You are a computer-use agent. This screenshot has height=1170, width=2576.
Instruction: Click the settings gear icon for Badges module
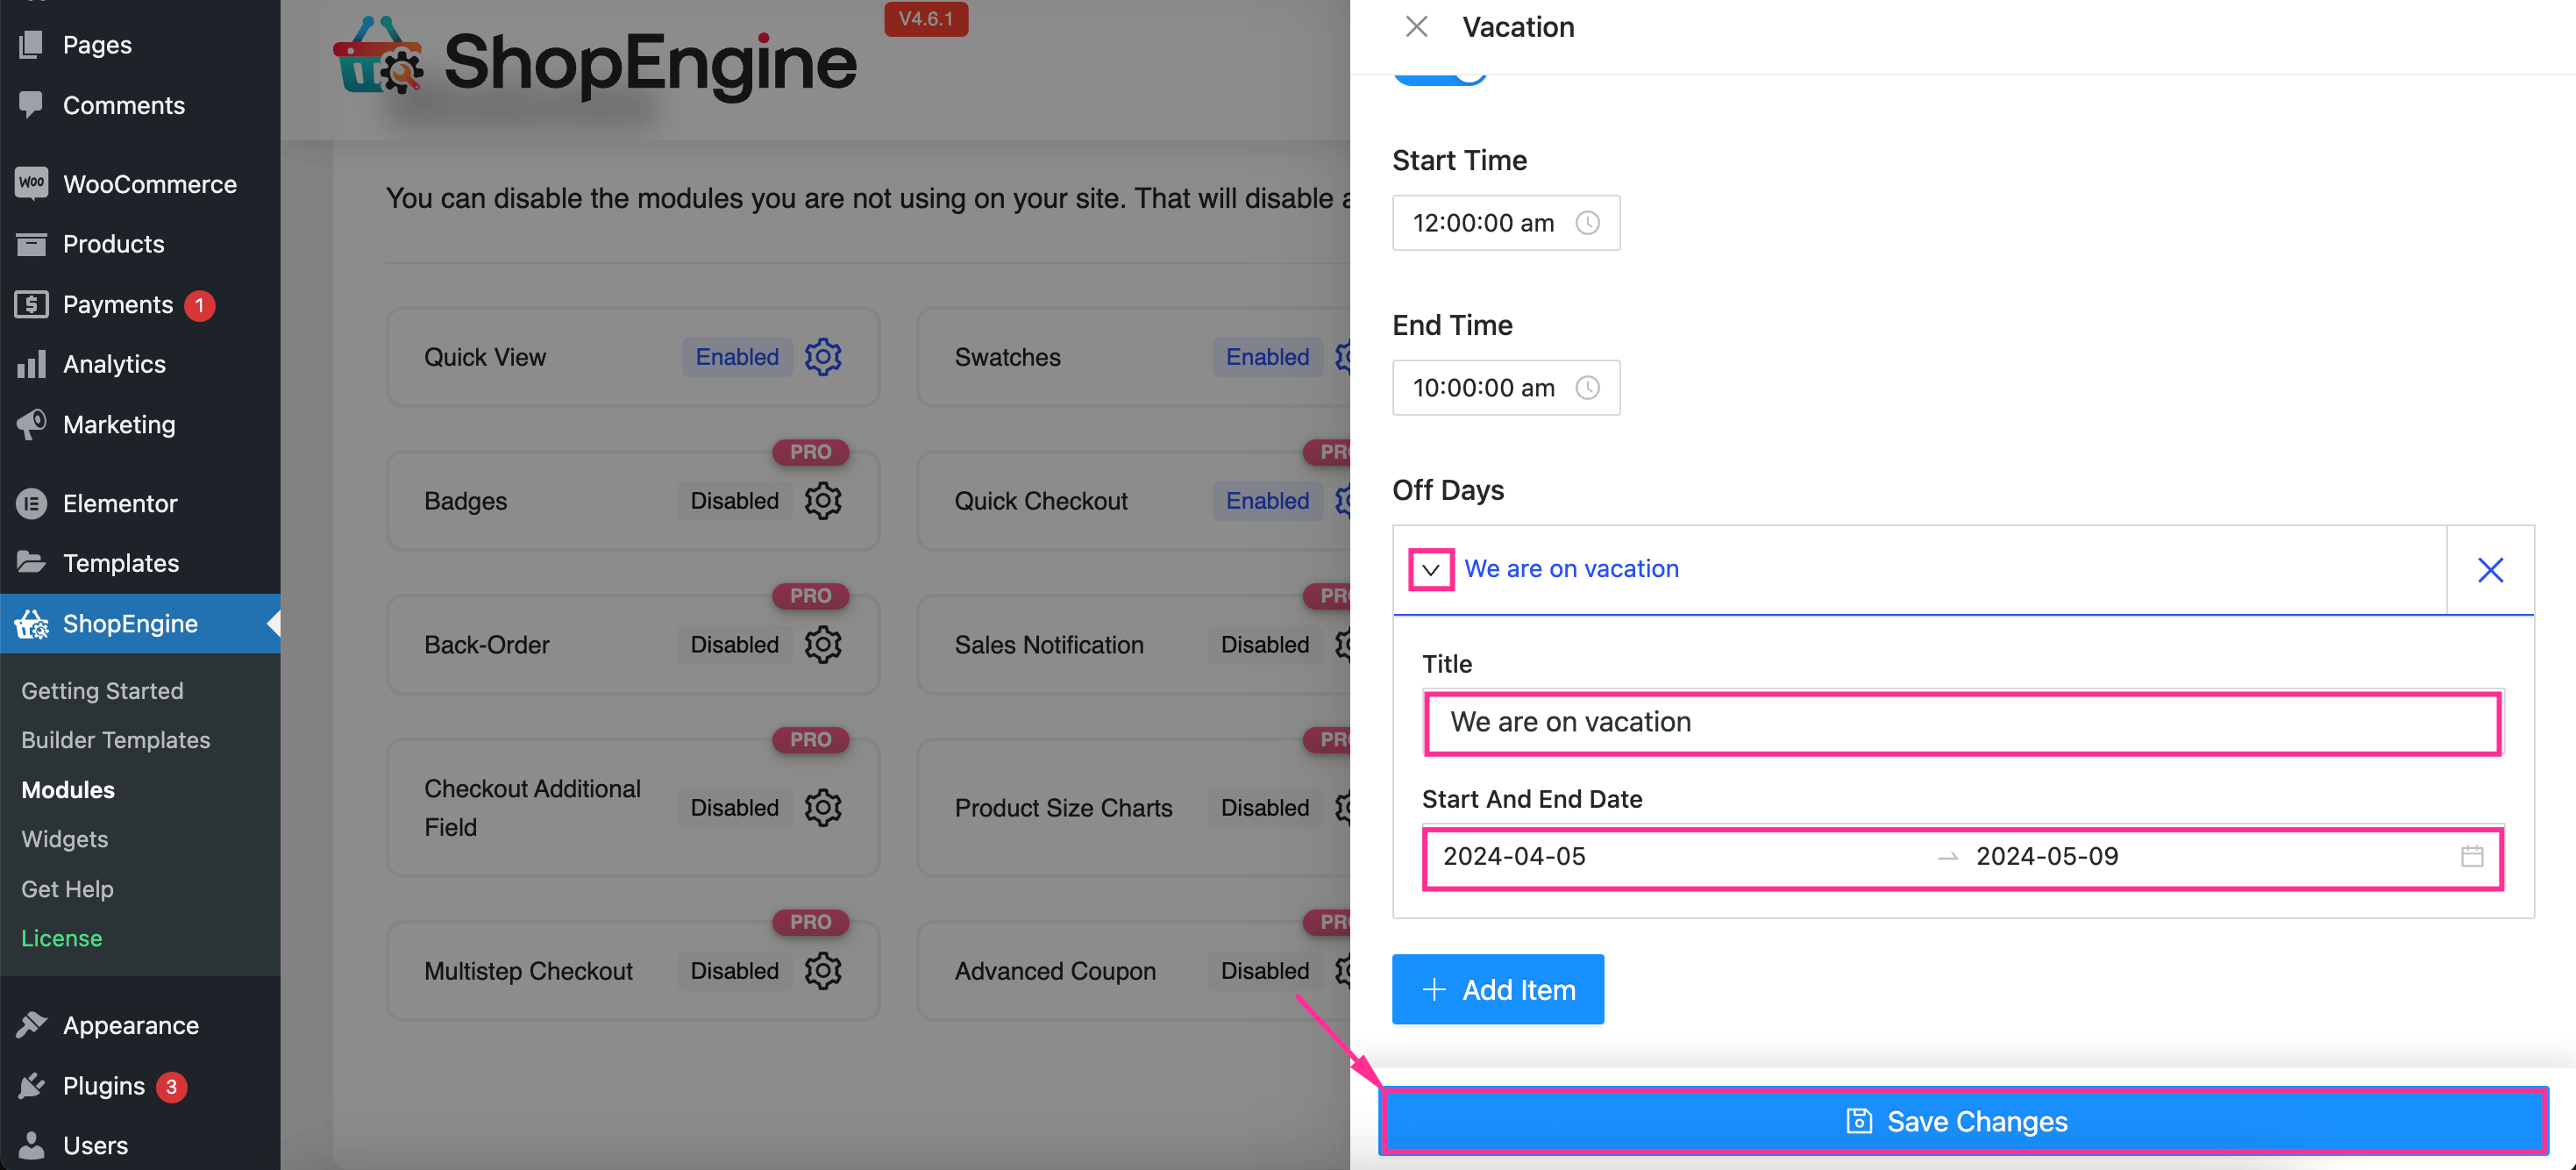(x=822, y=501)
